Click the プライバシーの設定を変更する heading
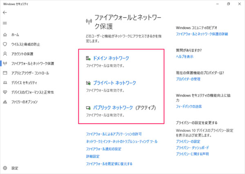 tap(196, 123)
